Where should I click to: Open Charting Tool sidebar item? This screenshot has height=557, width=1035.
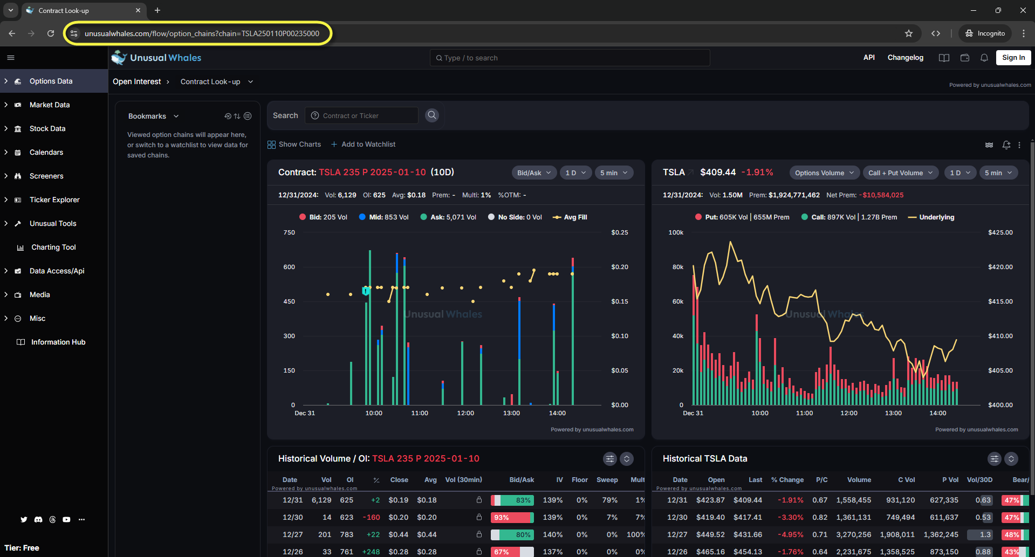coord(54,247)
